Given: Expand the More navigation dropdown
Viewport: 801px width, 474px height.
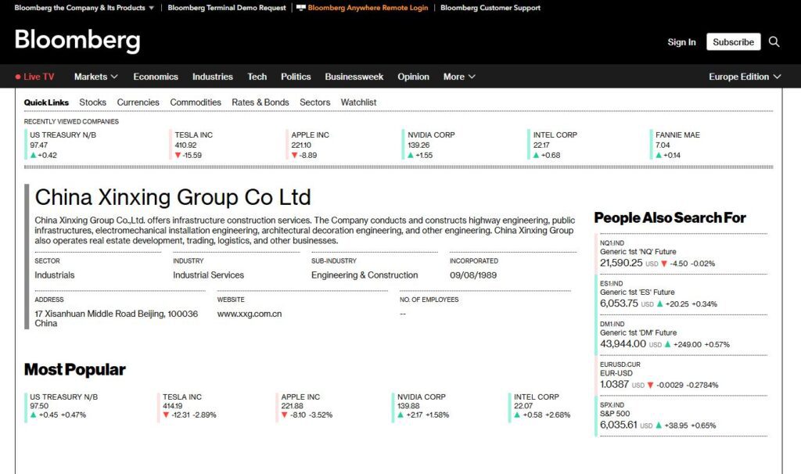Looking at the screenshot, I should tap(459, 77).
